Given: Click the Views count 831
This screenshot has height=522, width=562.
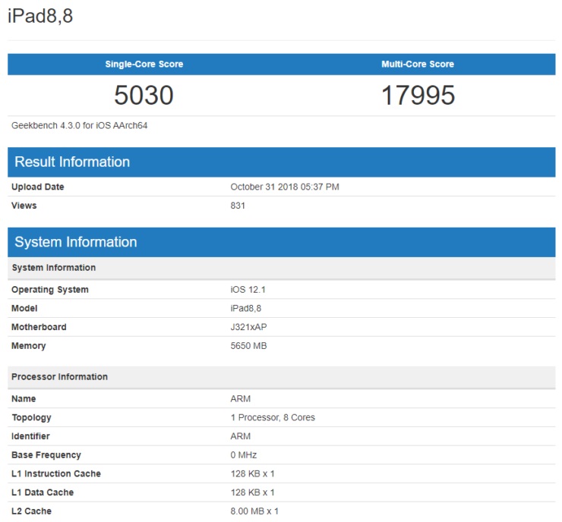Looking at the screenshot, I should 238,206.
